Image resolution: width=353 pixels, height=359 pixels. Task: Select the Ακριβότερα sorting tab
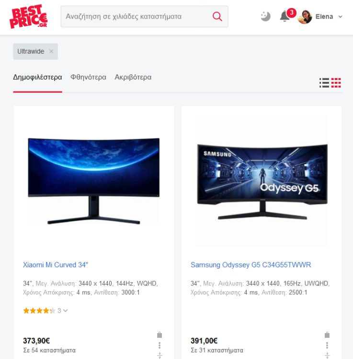133,77
